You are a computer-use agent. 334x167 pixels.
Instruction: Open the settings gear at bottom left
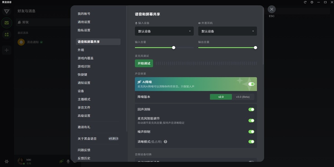(x=6, y=161)
